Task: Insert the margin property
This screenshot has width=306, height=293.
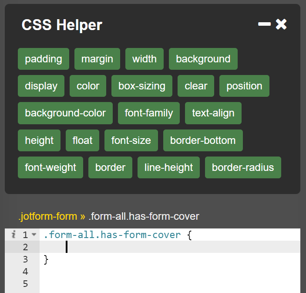Action: tap(97, 59)
